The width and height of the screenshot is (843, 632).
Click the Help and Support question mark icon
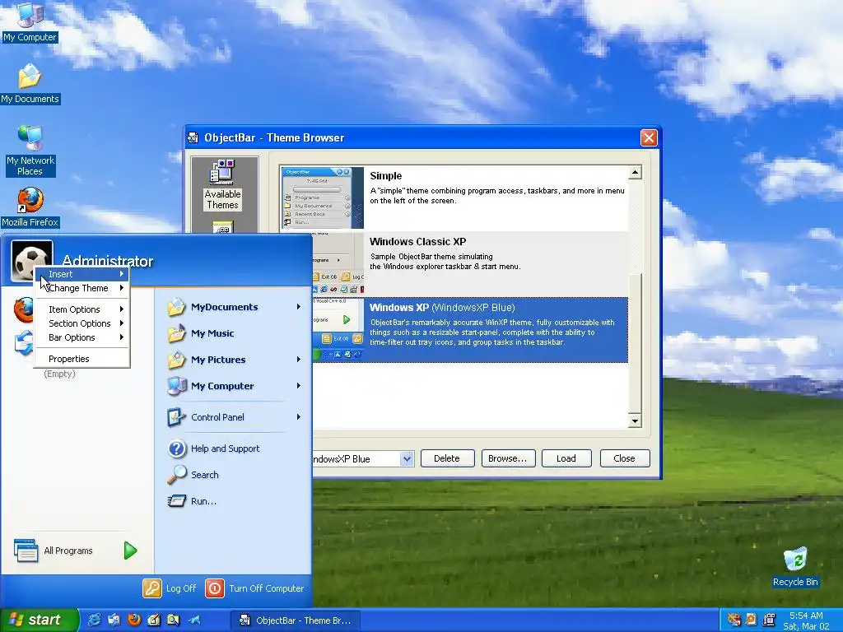point(176,448)
